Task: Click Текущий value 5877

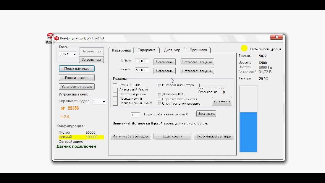Action: click(x=263, y=56)
